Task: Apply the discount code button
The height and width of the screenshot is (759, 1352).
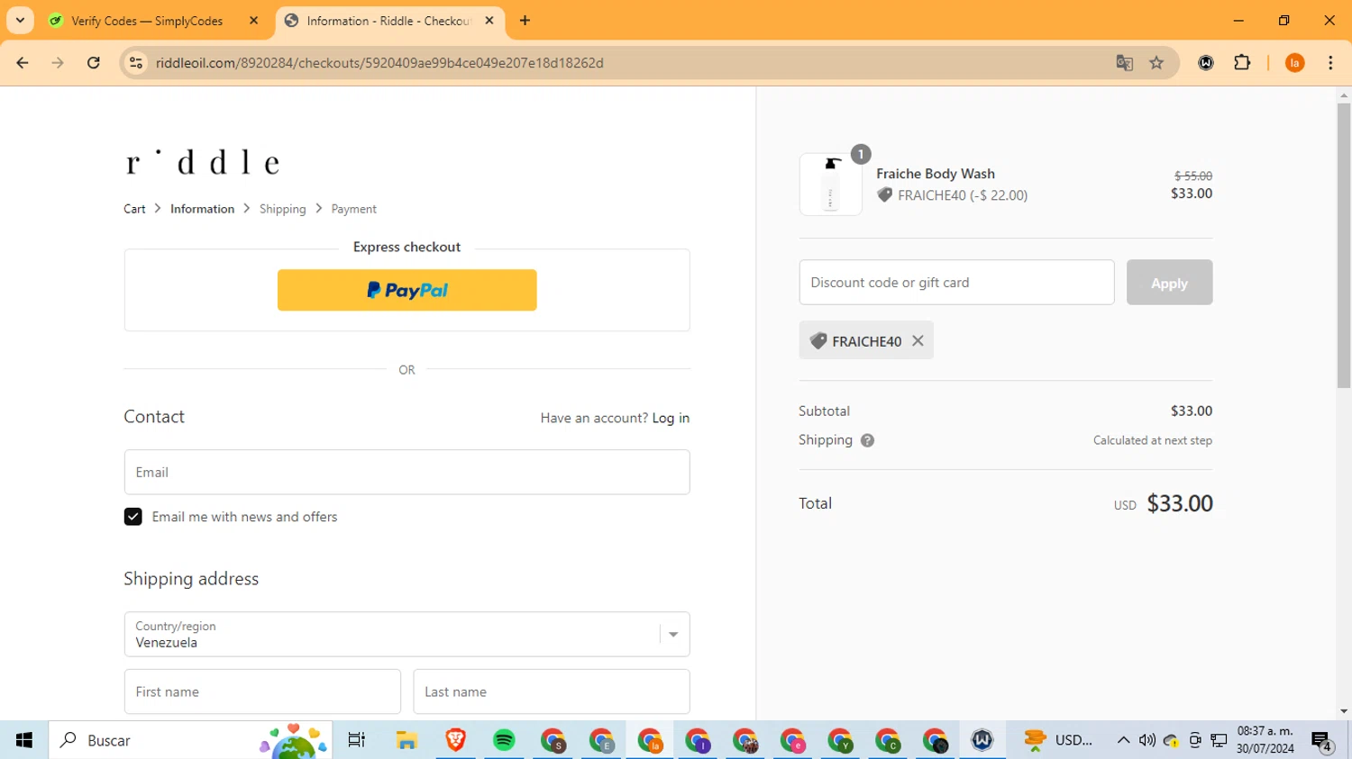Action: pyautogui.click(x=1169, y=283)
